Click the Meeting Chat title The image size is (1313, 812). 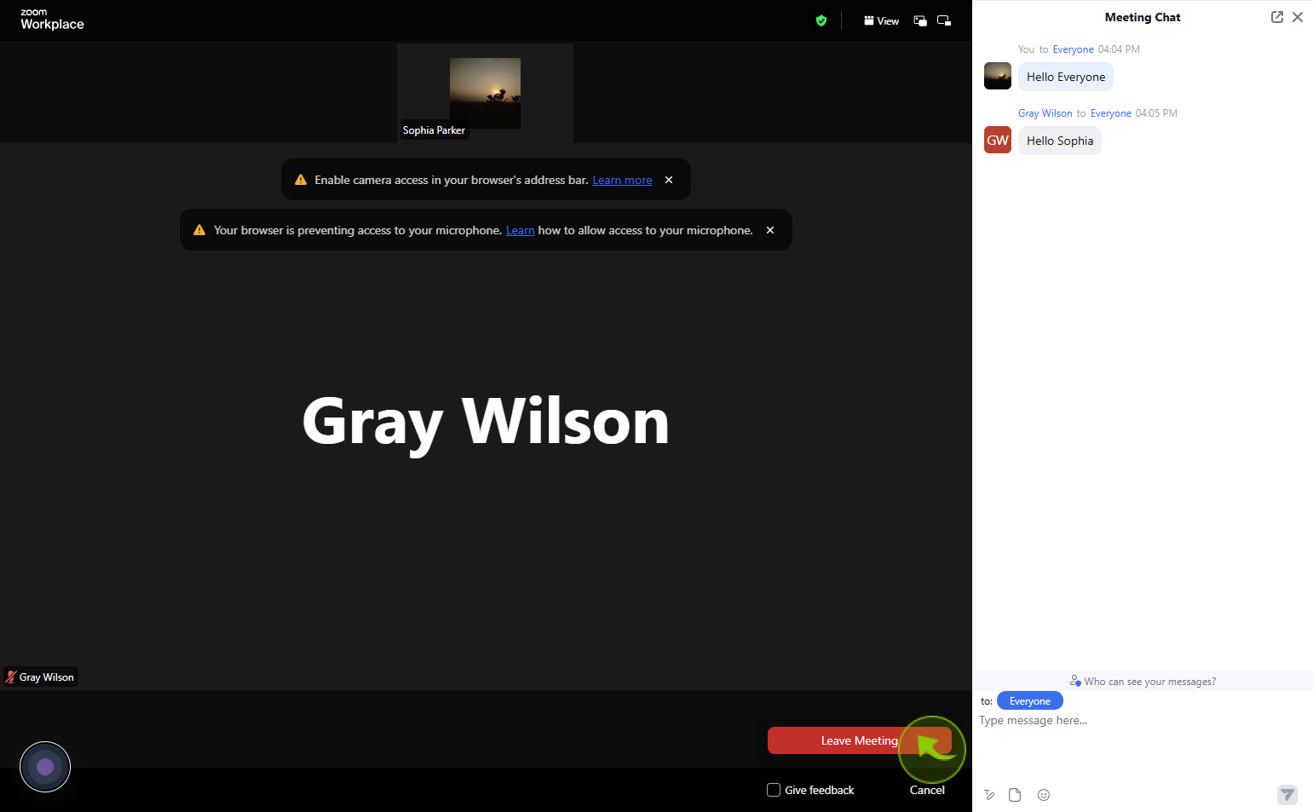(1143, 17)
